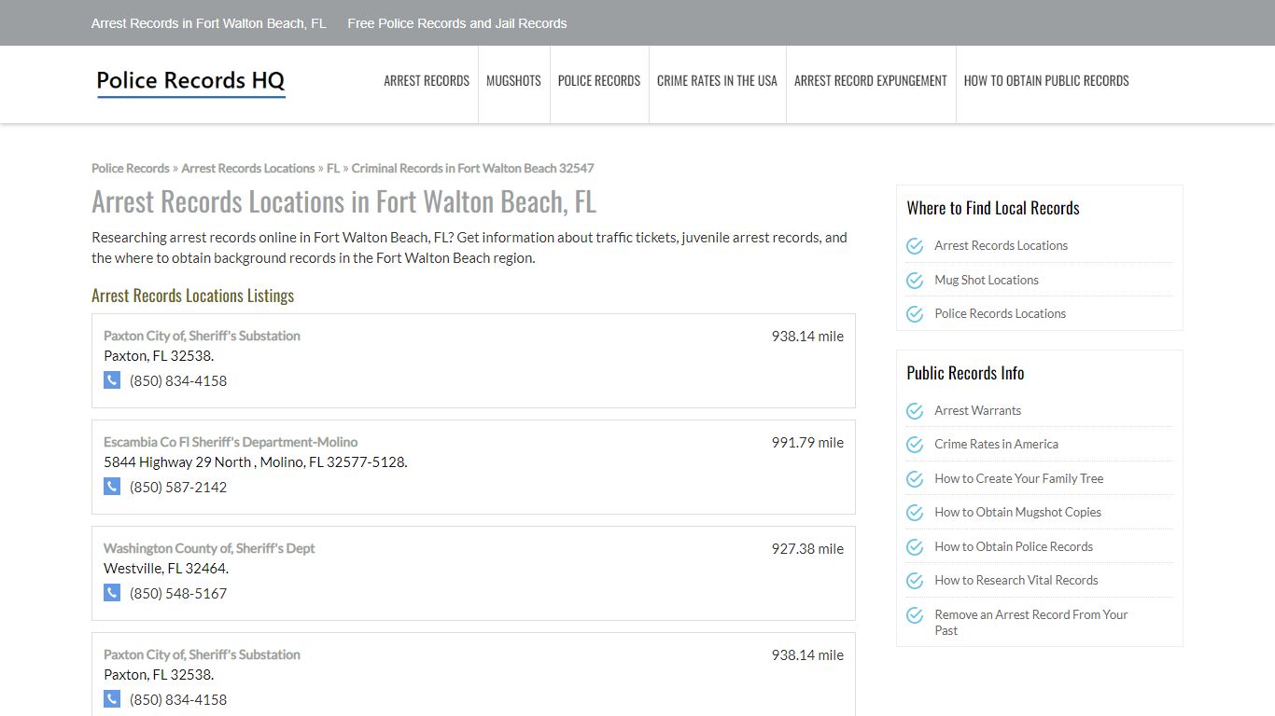This screenshot has height=716, width=1275.
Task: Click the FL breadcrumb link
Action: (333, 169)
